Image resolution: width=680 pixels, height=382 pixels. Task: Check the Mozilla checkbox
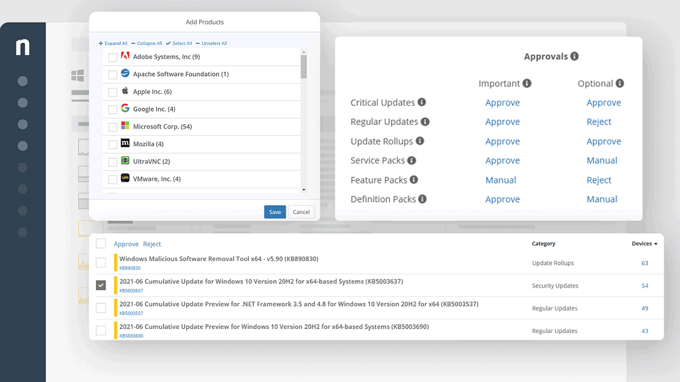[112, 144]
